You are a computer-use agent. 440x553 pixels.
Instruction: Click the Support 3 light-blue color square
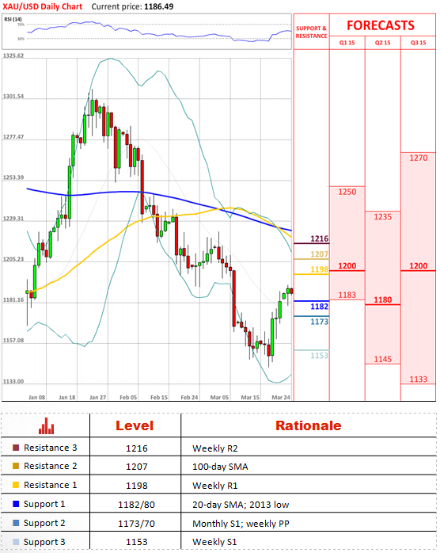coord(16,542)
